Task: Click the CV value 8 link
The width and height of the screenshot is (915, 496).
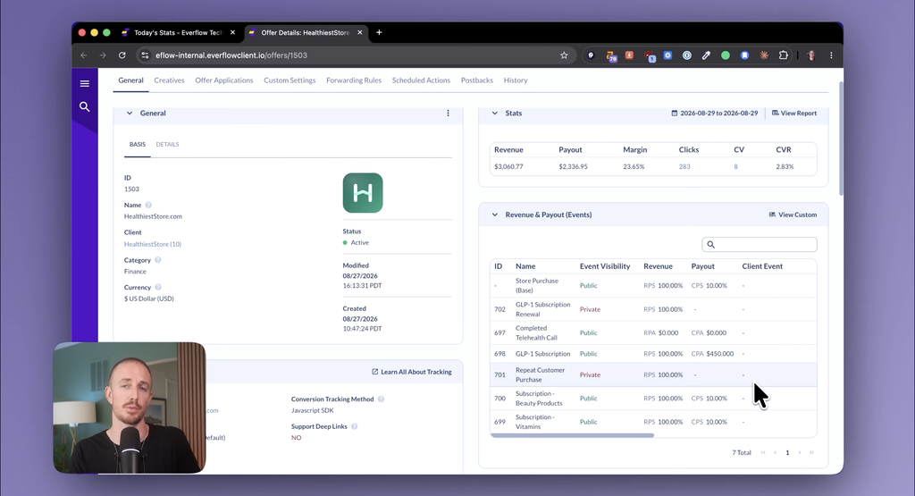Action: (x=736, y=167)
